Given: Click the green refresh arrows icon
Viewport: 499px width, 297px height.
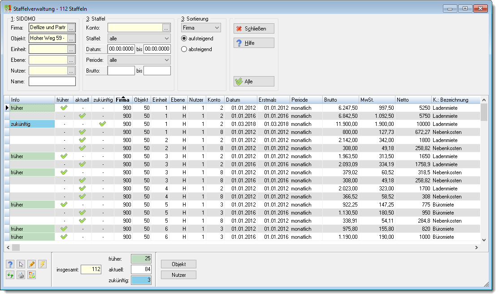Looking at the screenshot, I should [x=10, y=275].
